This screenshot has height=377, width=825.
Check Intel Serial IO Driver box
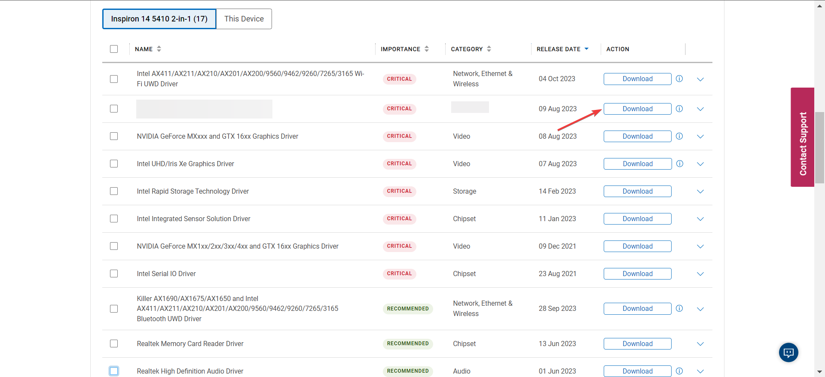coord(114,274)
